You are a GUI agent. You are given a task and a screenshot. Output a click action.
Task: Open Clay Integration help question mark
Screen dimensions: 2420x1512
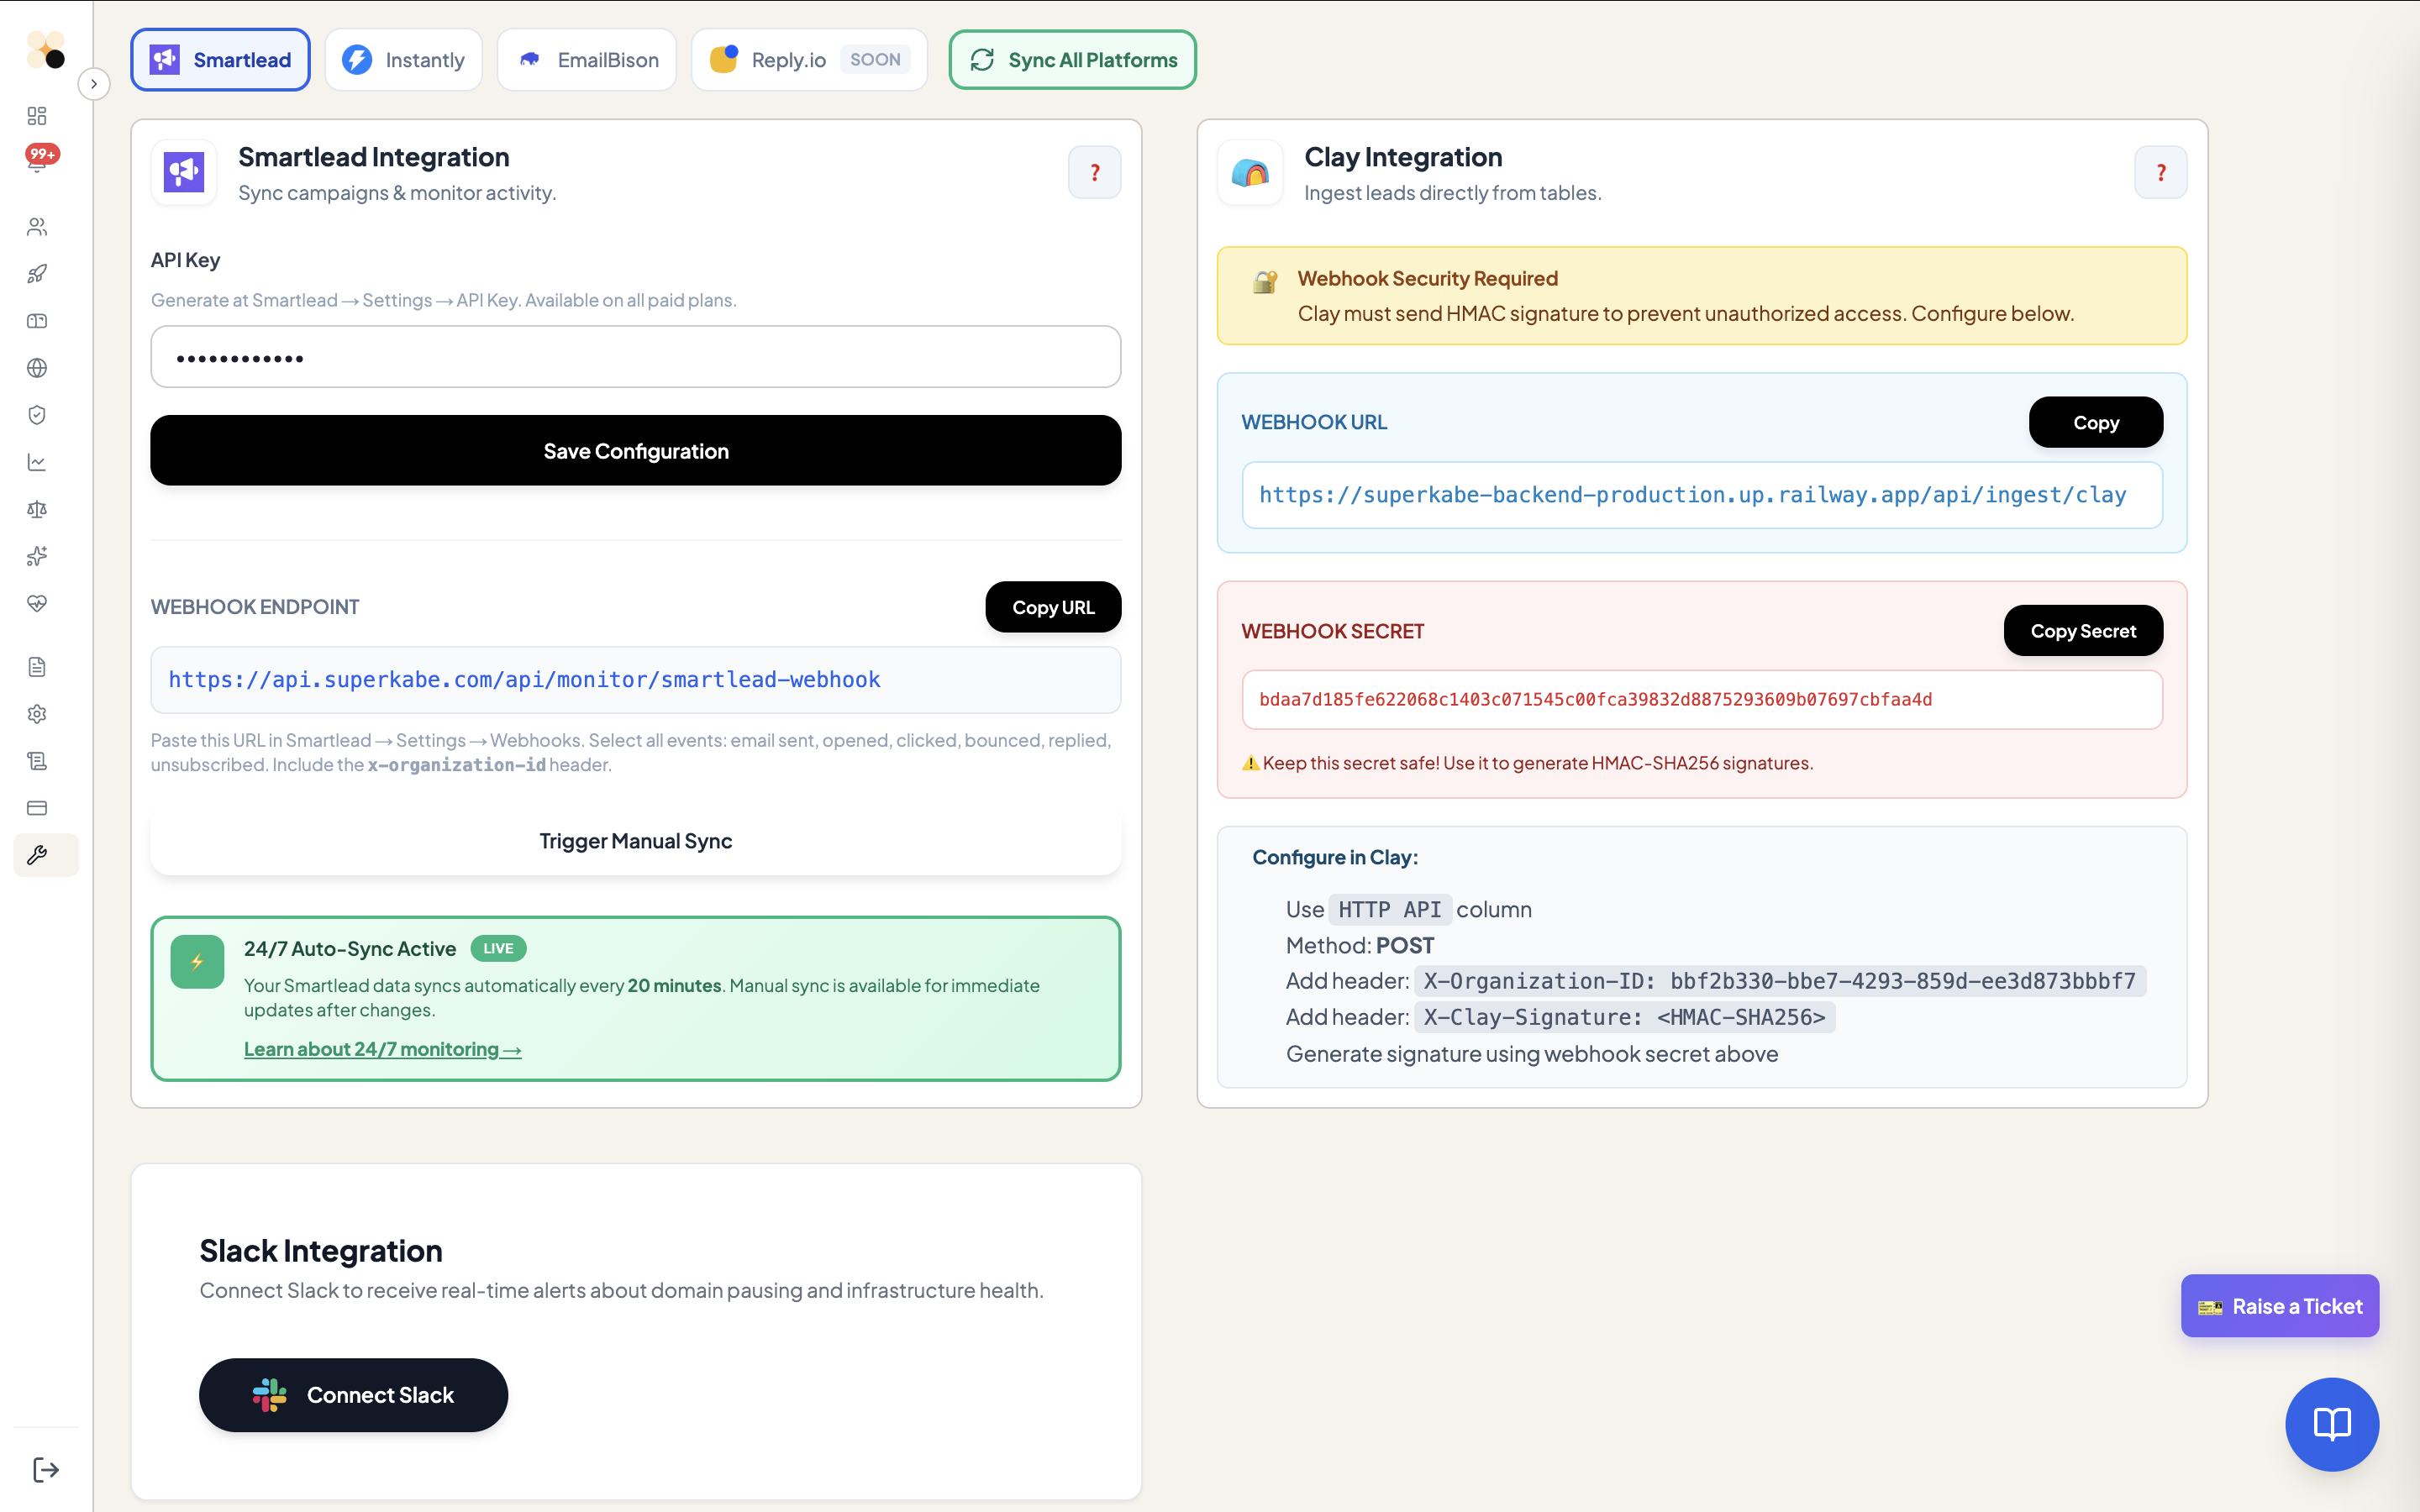coord(2160,173)
